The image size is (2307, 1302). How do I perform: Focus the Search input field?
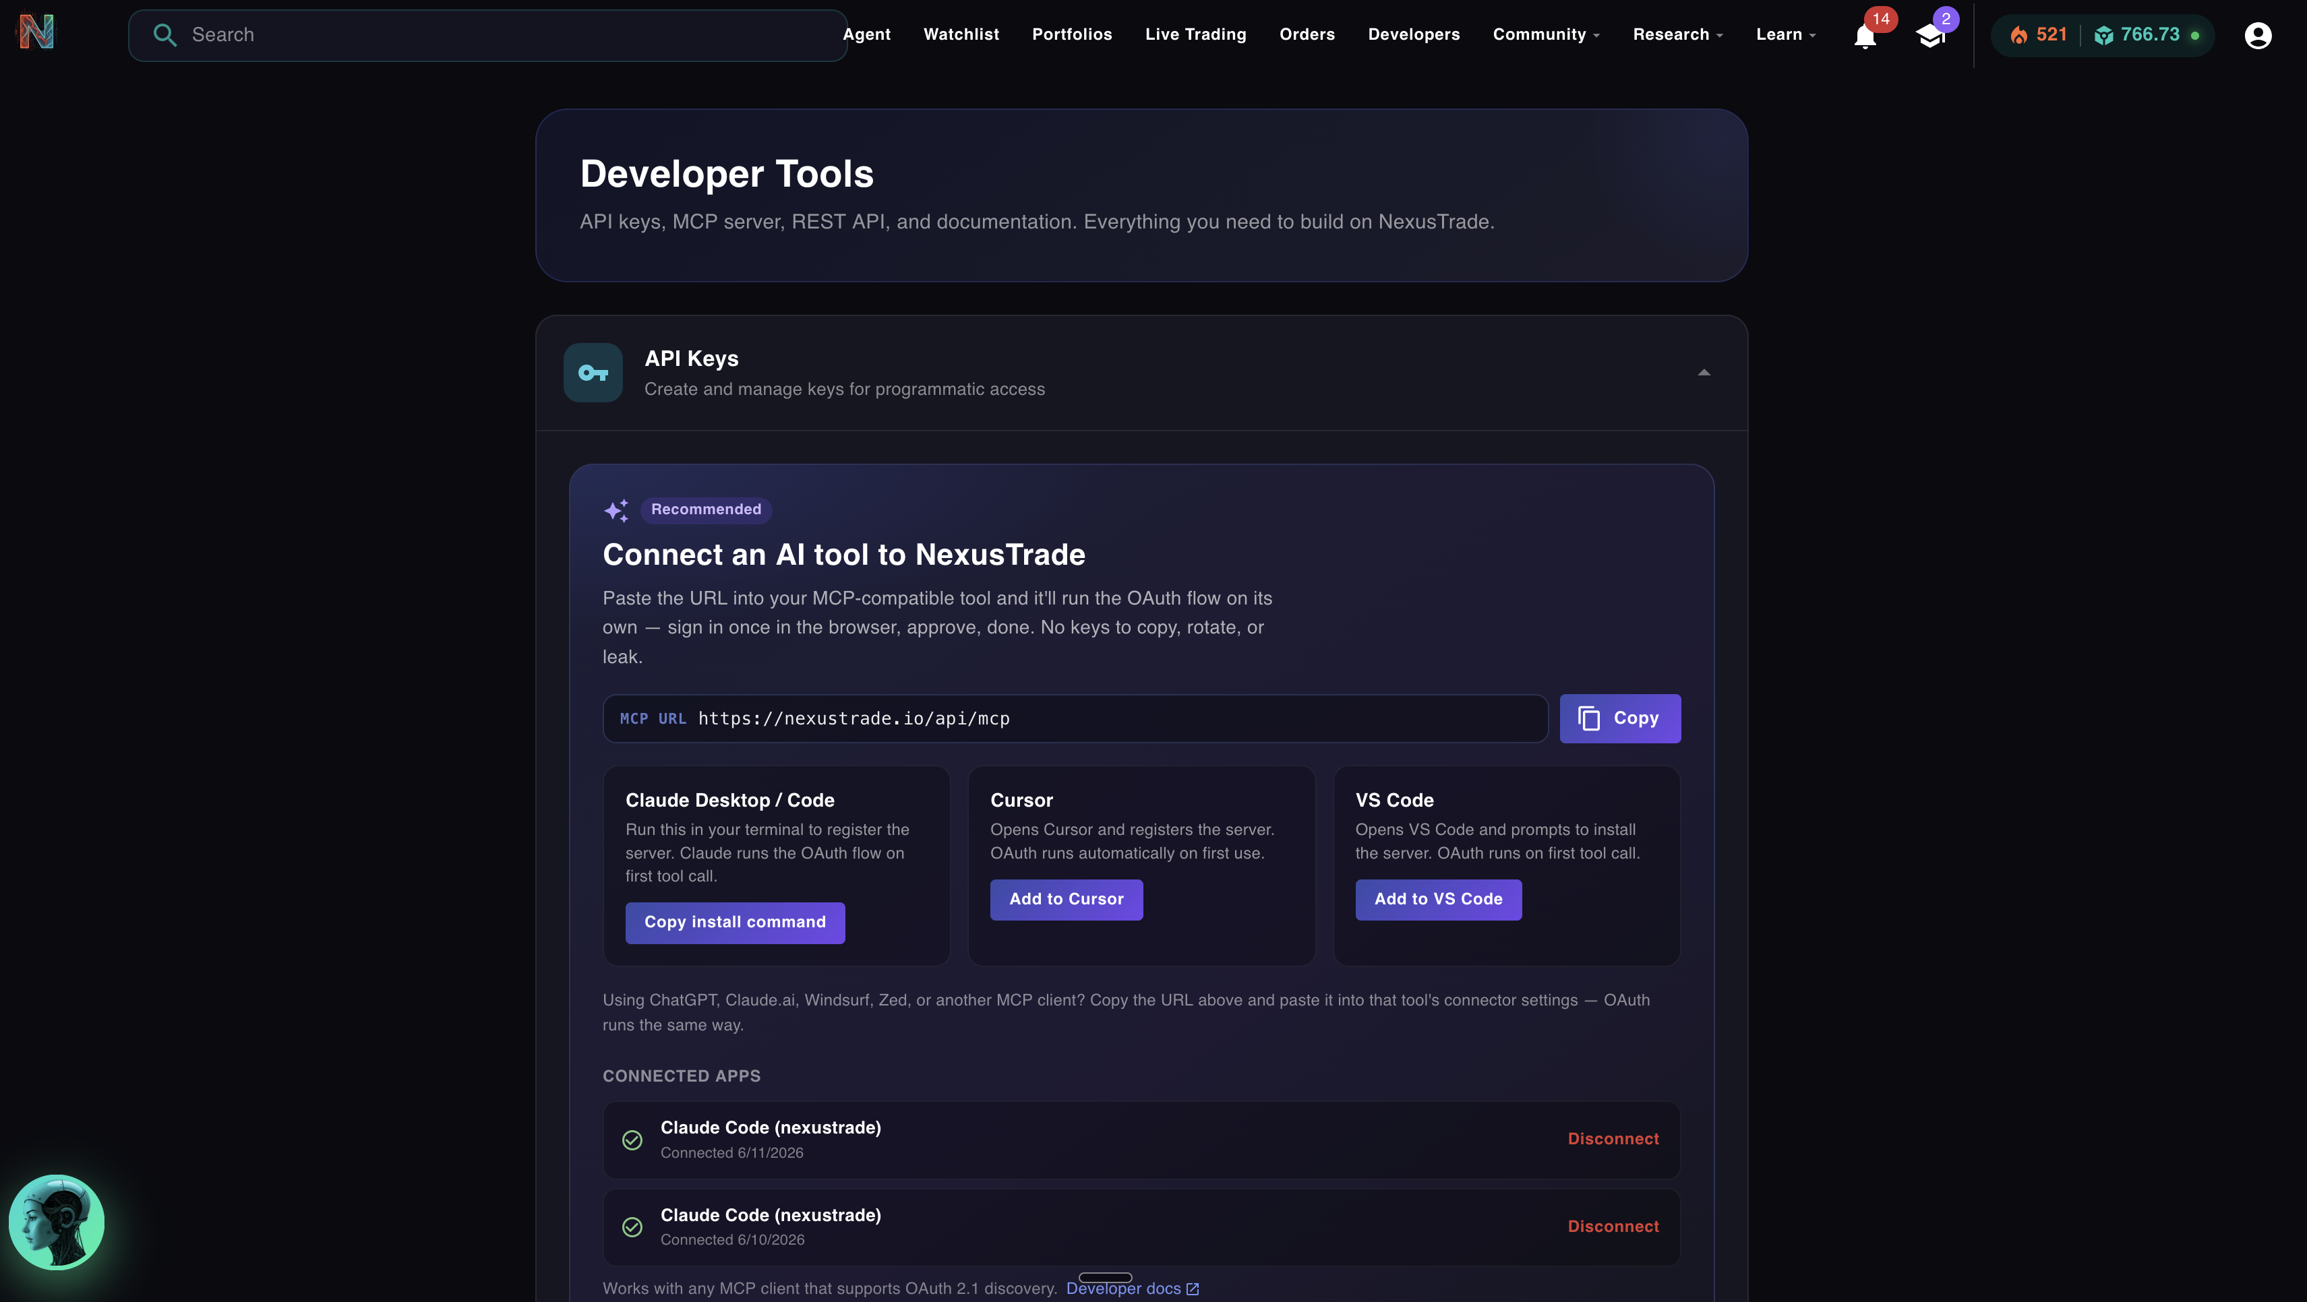(x=488, y=35)
